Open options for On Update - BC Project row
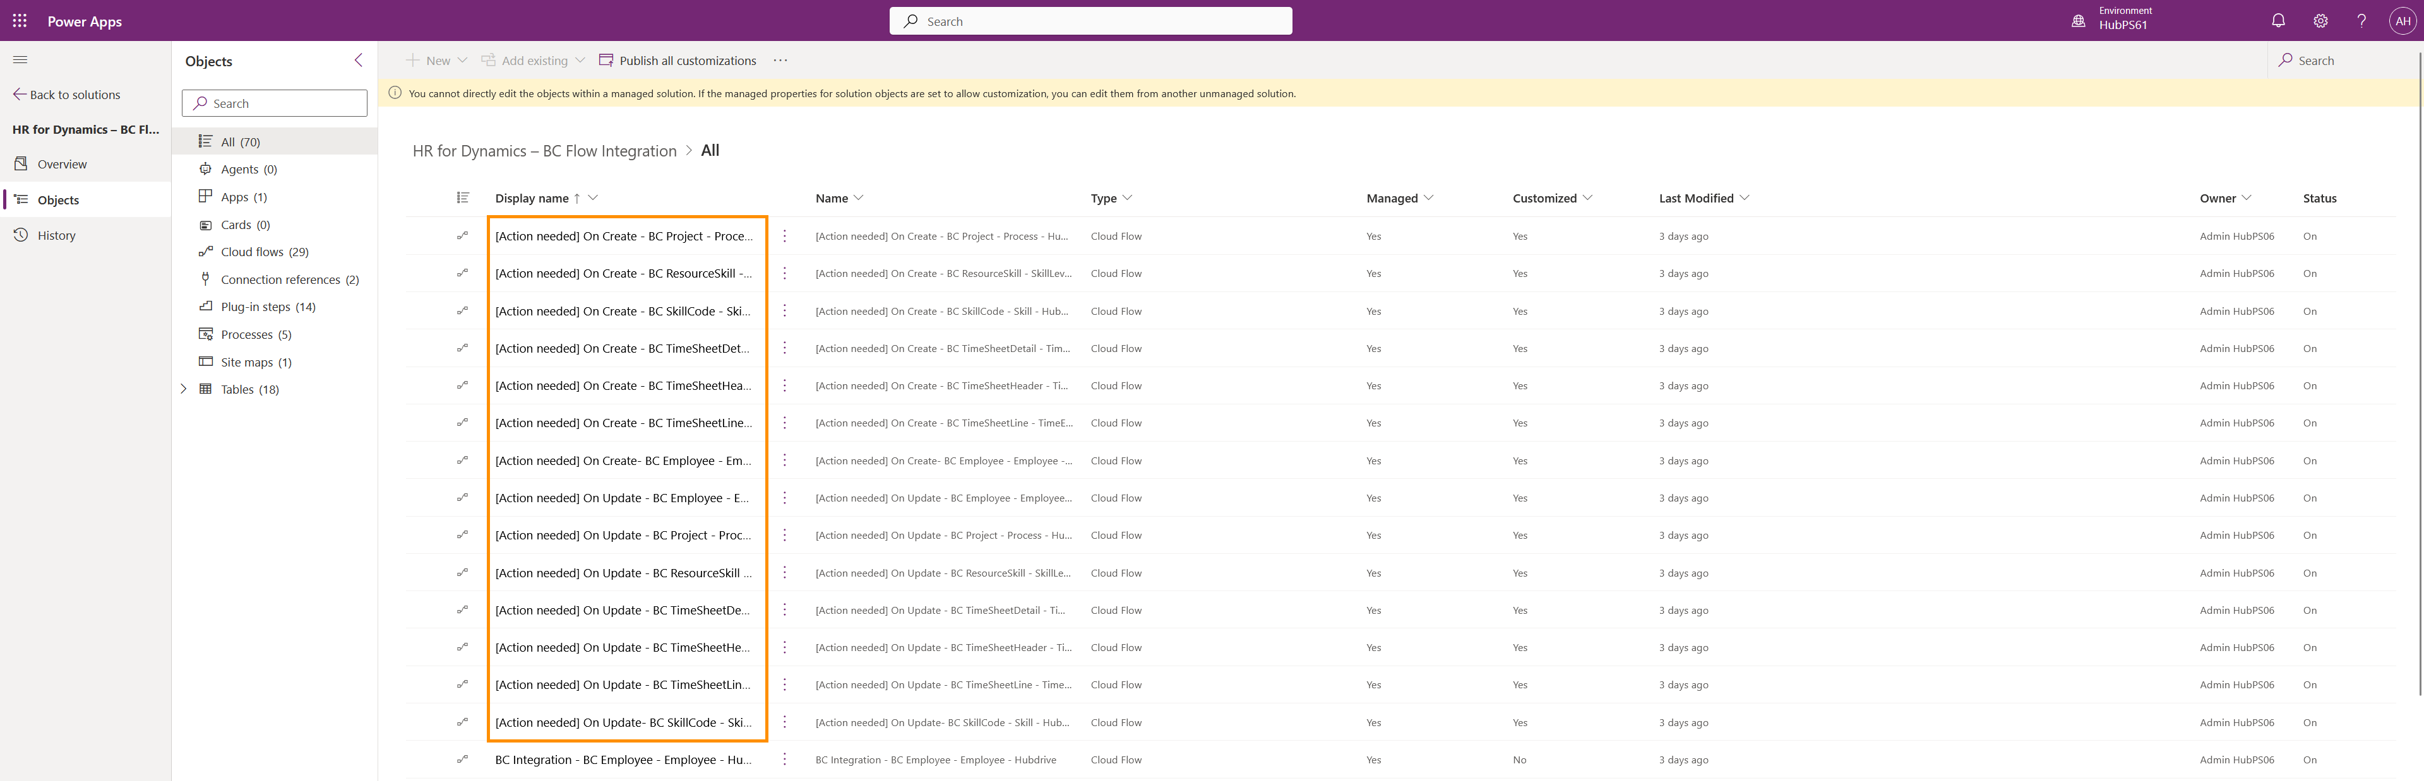This screenshot has height=781, width=2424. point(785,535)
